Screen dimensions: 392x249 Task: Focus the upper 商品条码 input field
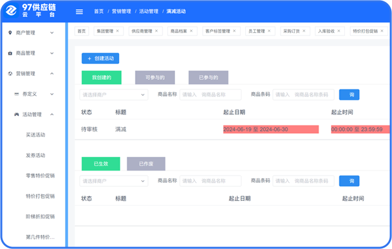point(303,95)
